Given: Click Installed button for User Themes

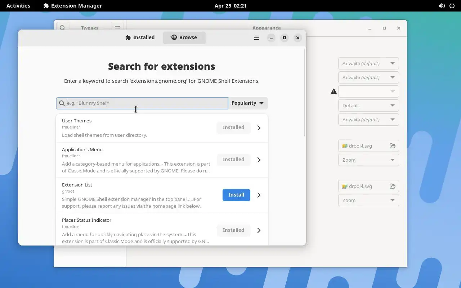Looking at the screenshot, I should pyautogui.click(x=233, y=127).
